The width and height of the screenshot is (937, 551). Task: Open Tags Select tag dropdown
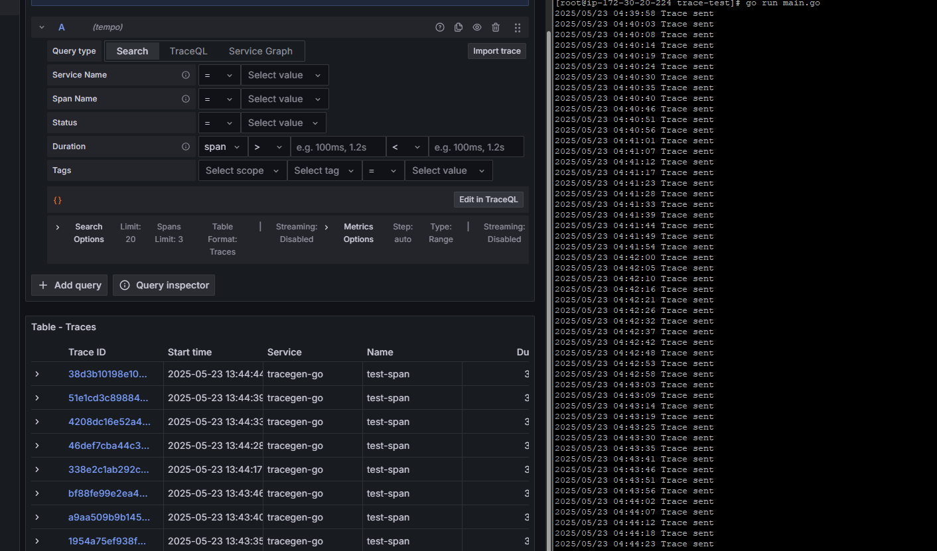(x=325, y=170)
